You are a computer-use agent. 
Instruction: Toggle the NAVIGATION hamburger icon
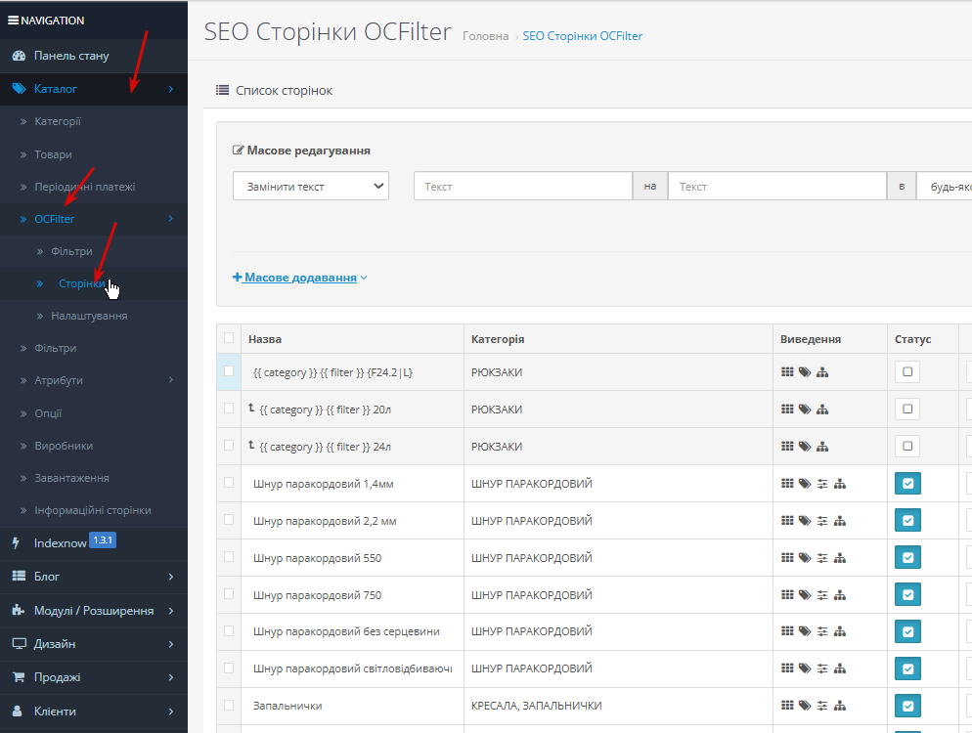pyautogui.click(x=13, y=21)
